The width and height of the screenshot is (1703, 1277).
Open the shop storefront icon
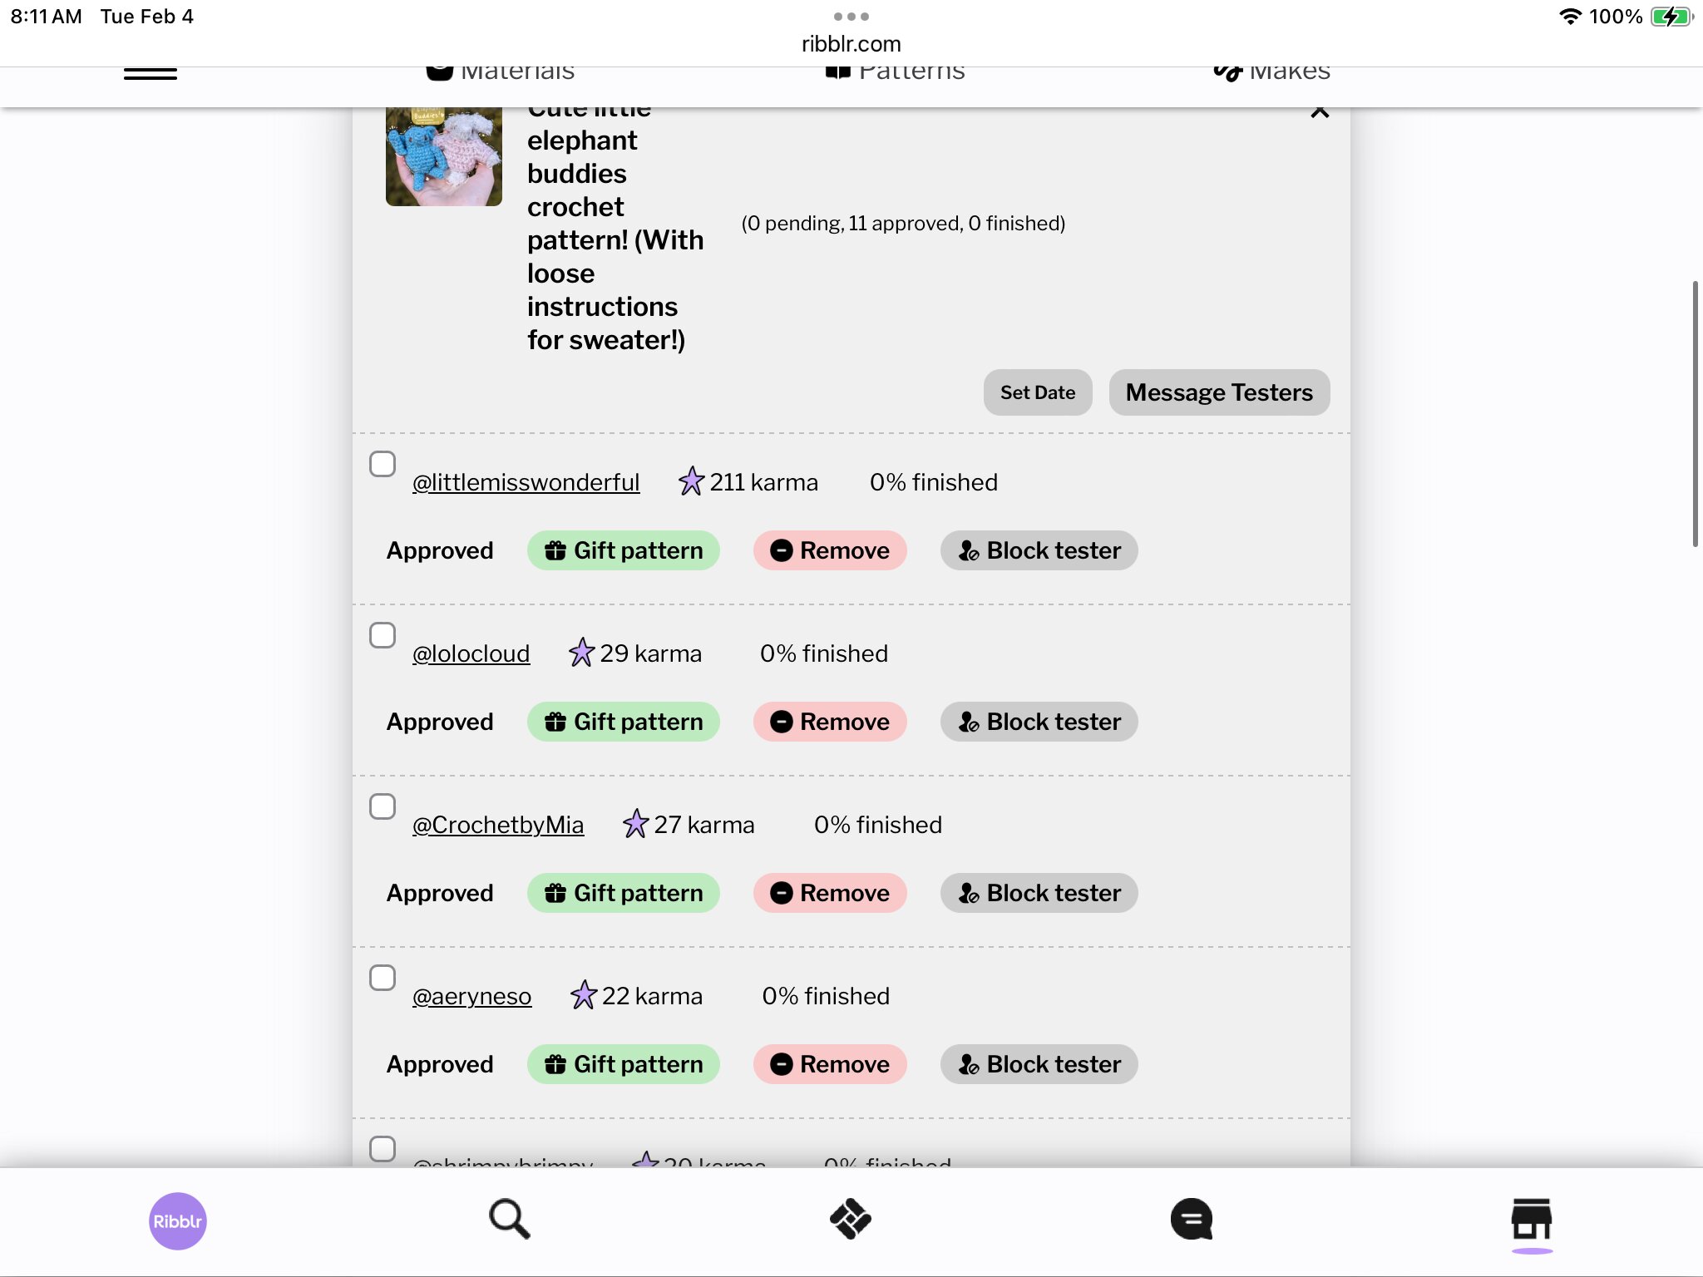(x=1531, y=1220)
